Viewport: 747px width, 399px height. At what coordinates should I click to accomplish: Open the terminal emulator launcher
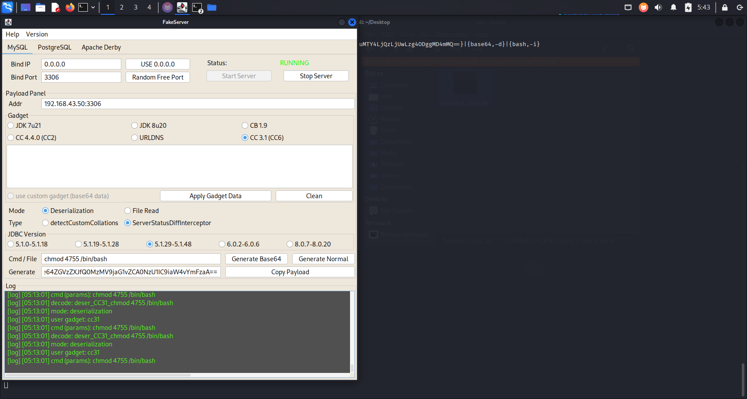[83, 7]
